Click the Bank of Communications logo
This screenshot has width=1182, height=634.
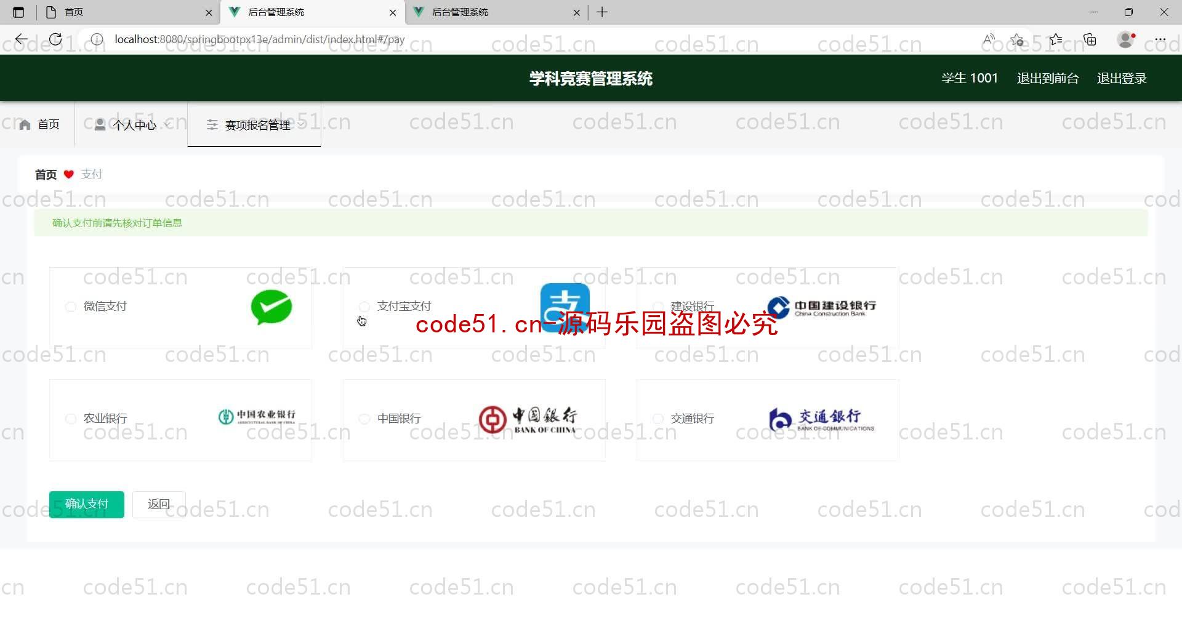[822, 420]
